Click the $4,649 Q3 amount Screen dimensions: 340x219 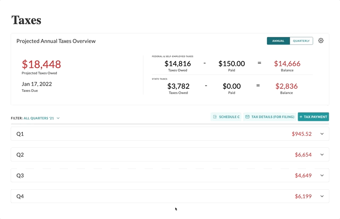click(303, 175)
